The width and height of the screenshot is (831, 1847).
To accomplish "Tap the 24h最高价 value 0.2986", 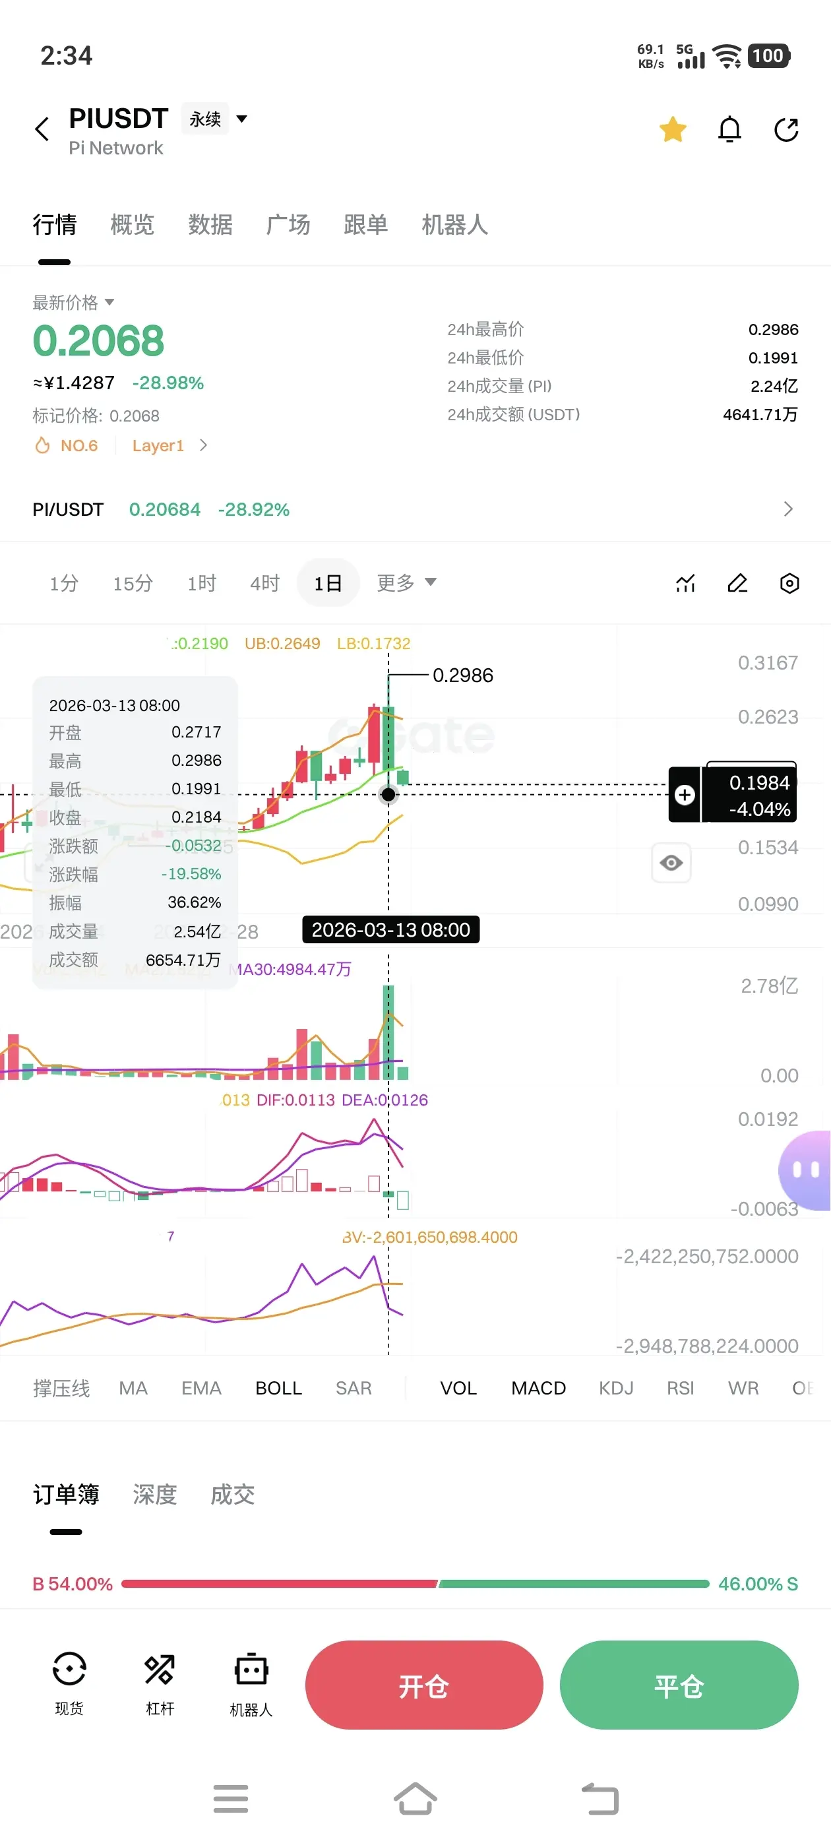I will coord(773,329).
